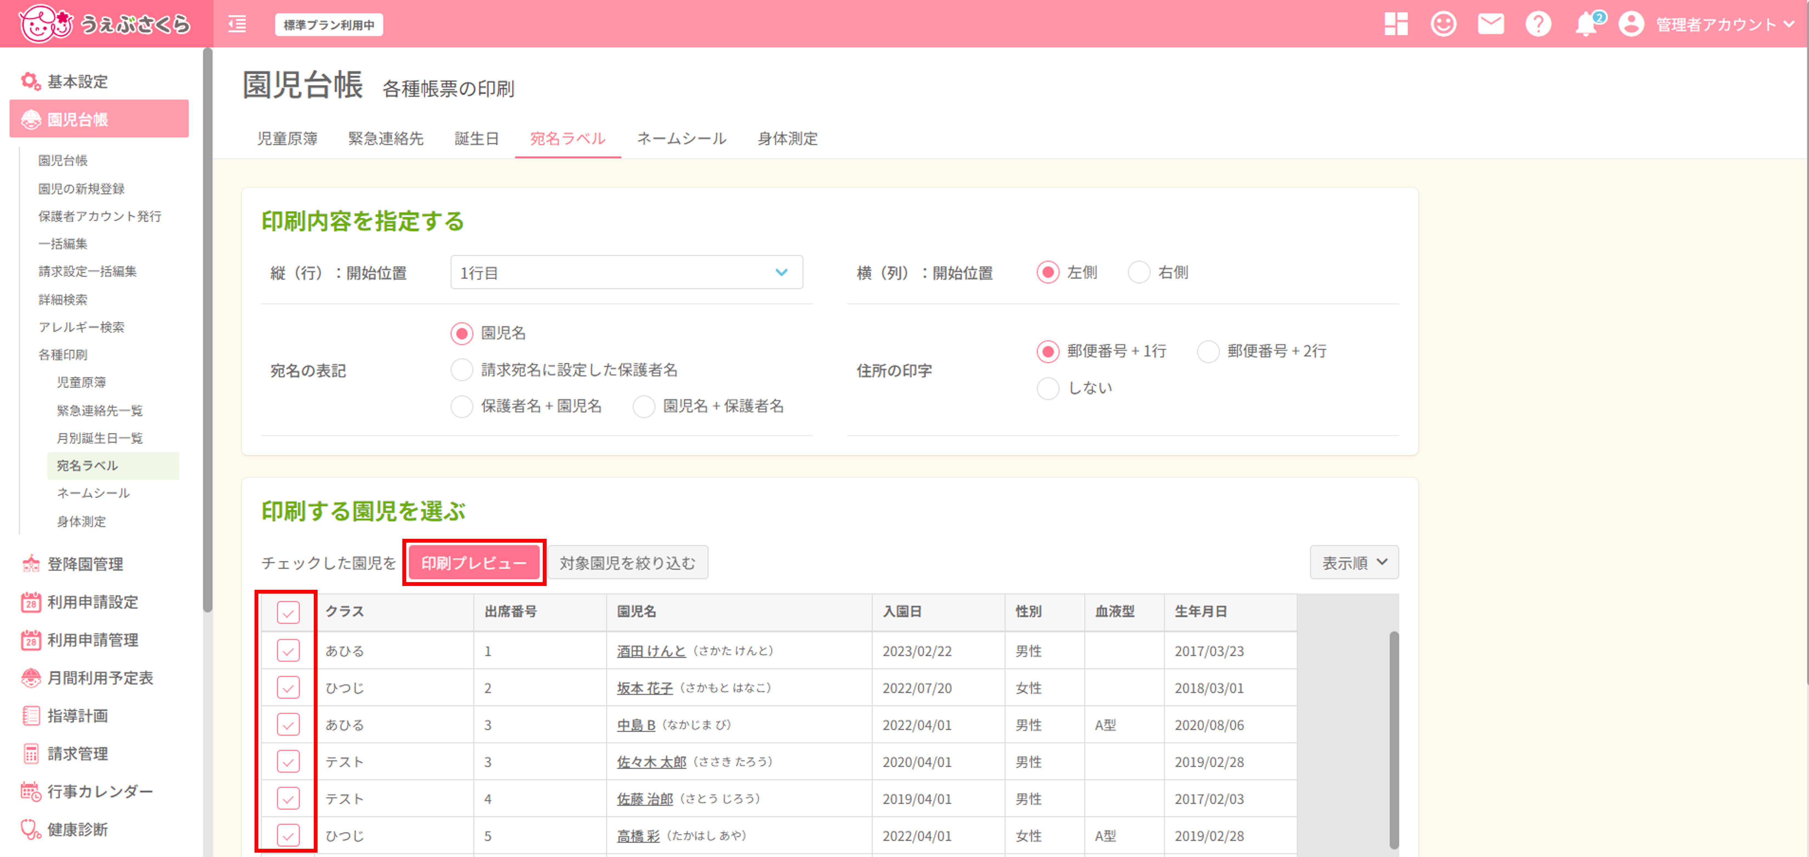The height and width of the screenshot is (857, 1809).
Task: Open the dashboard grid icon
Action: [x=1395, y=24]
